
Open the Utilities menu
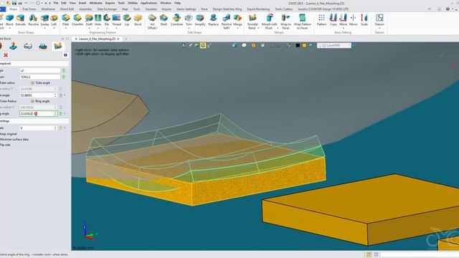coord(133,3)
